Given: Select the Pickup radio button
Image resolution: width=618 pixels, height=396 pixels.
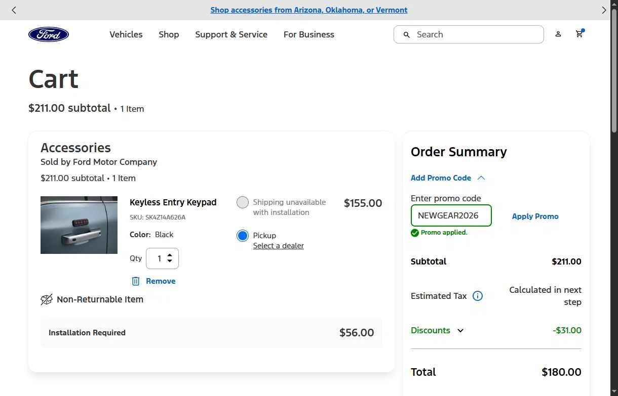Looking at the screenshot, I should click(x=243, y=236).
